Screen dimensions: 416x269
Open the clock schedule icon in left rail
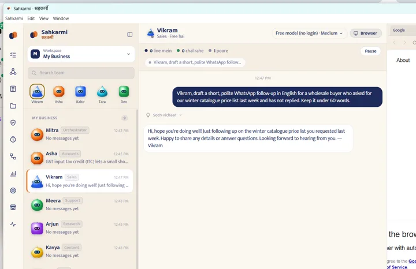click(13, 140)
